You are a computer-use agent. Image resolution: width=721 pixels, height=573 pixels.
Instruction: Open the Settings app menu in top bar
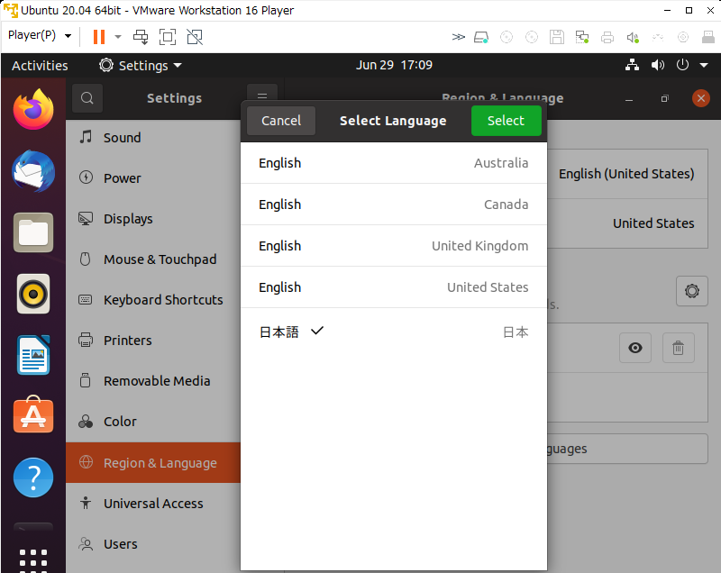pyautogui.click(x=141, y=66)
